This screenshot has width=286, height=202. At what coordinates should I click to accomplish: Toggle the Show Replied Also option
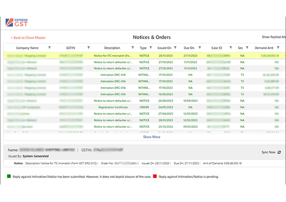(x=274, y=37)
